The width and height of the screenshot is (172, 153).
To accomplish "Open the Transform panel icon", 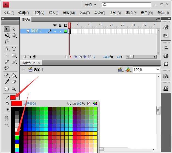I will pyautogui.click(x=166, y=64).
